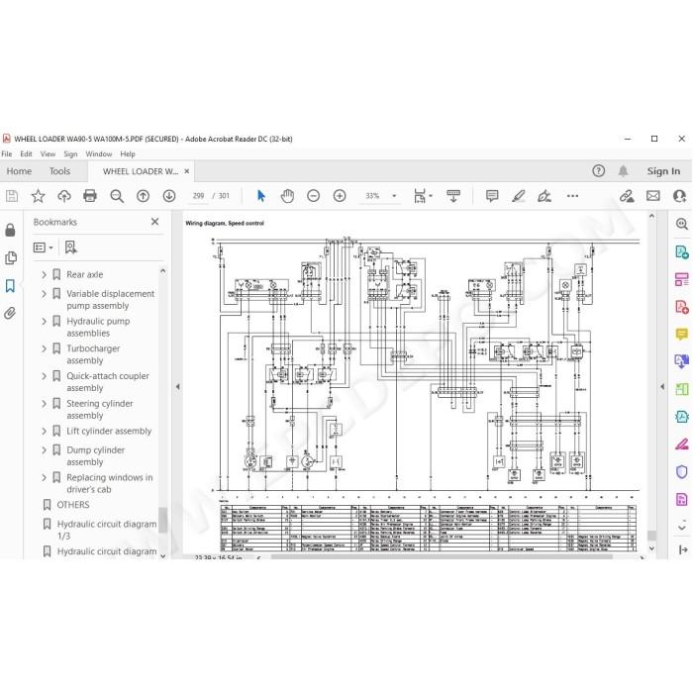Expand Lift cylinder assembly bookmark

pyautogui.click(x=44, y=431)
